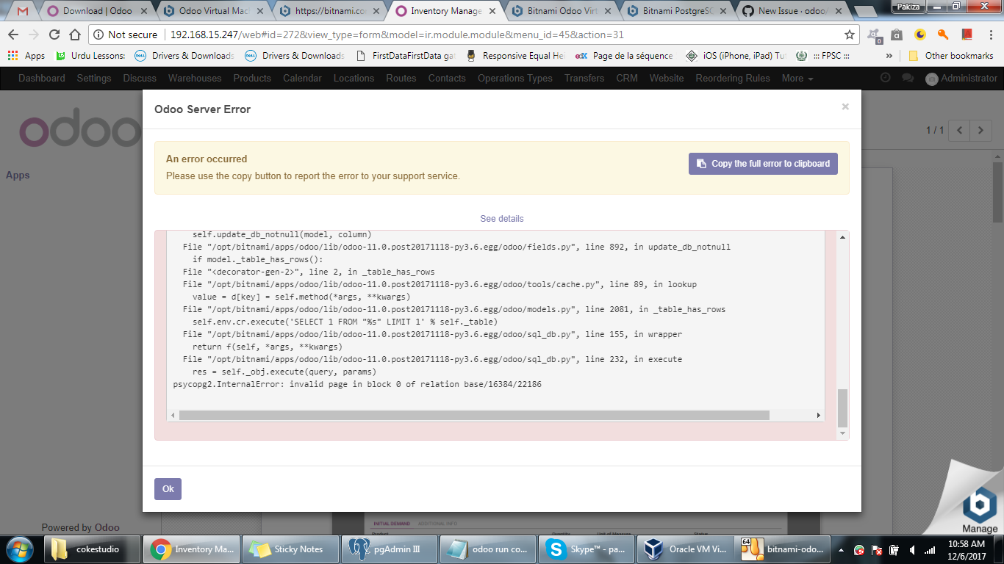Open the iOS (iPhone, iPad) Tut bookmark
Viewport: 1004px width, 564px height.
click(x=736, y=56)
